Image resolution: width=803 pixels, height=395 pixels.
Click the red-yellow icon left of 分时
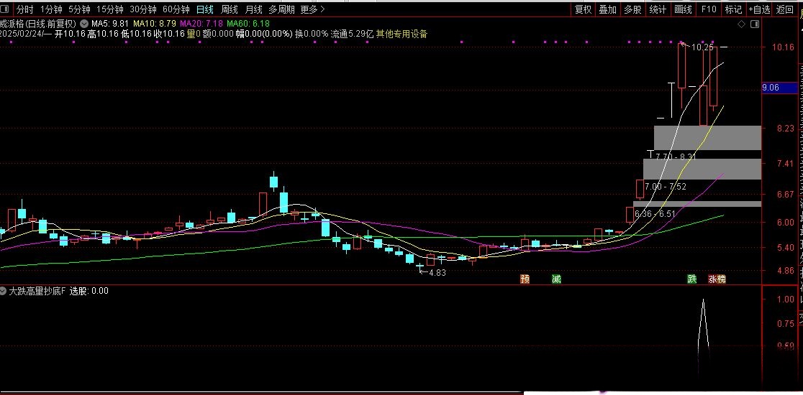point(6,9)
